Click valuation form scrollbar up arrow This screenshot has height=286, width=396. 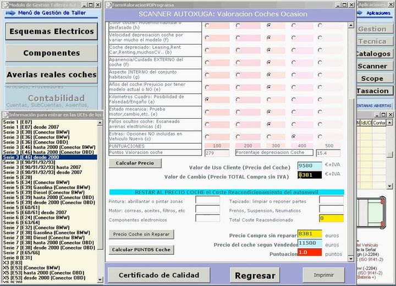351,25
